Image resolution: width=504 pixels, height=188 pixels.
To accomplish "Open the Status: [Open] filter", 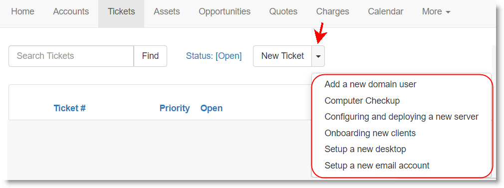I will tap(214, 56).
